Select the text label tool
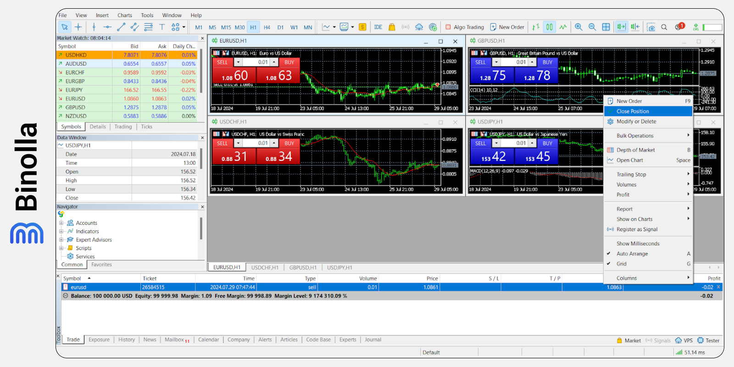 tap(162, 27)
